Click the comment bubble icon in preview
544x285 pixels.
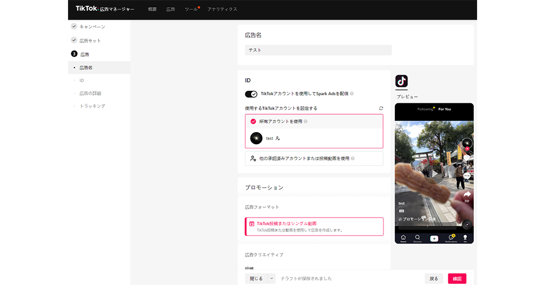tap(467, 176)
